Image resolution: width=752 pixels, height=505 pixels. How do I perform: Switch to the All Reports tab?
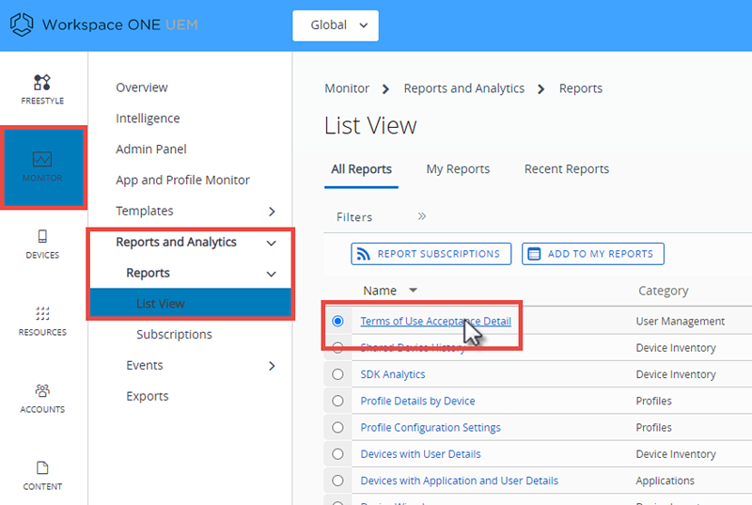coord(361,169)
